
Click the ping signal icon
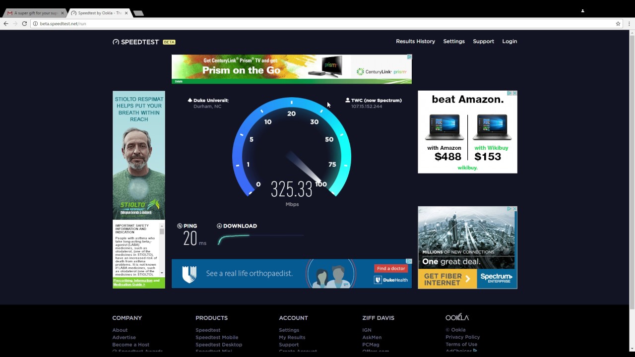pyautogui.click(x=180, y=226)
